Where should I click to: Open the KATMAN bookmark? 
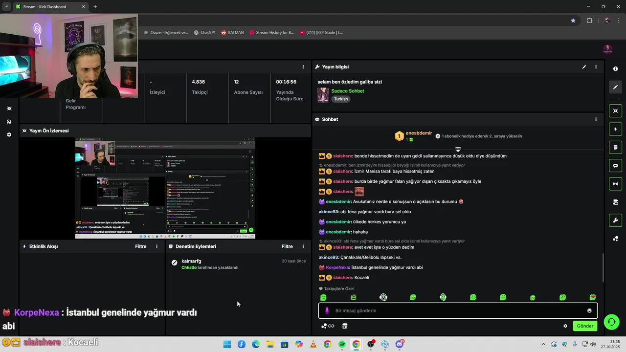point(232,33)
